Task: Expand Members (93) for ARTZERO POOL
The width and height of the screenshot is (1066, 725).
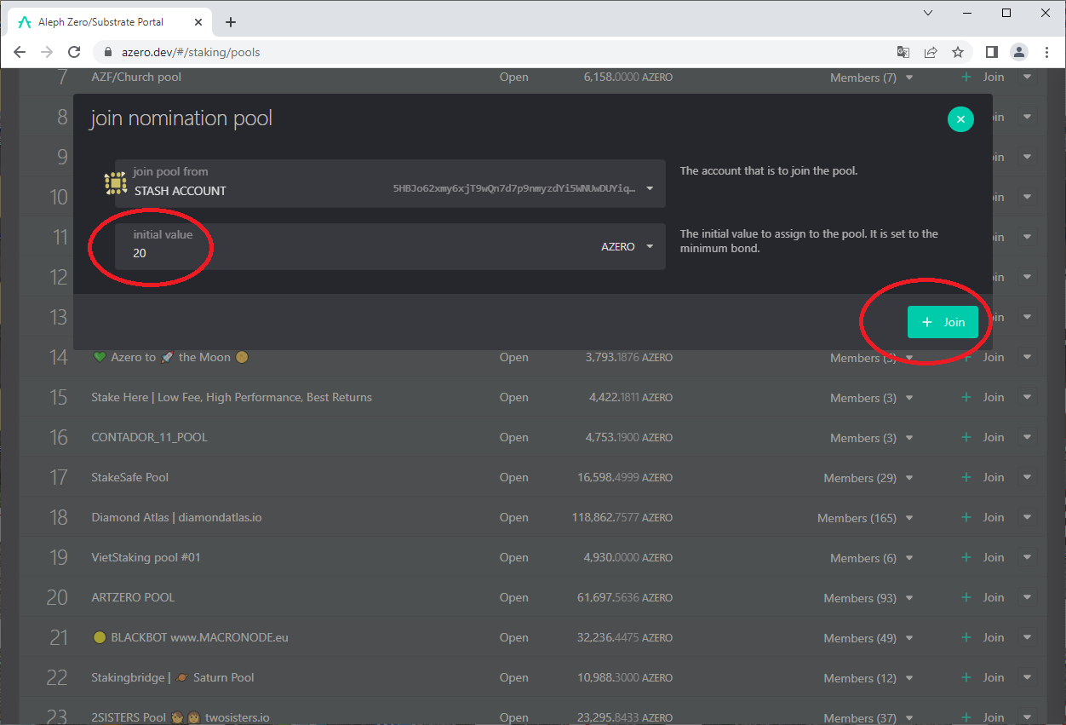Action: (868, 598)
